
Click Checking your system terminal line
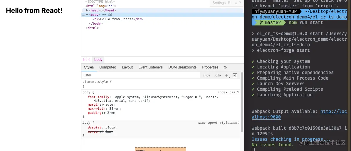pos(281,61)
